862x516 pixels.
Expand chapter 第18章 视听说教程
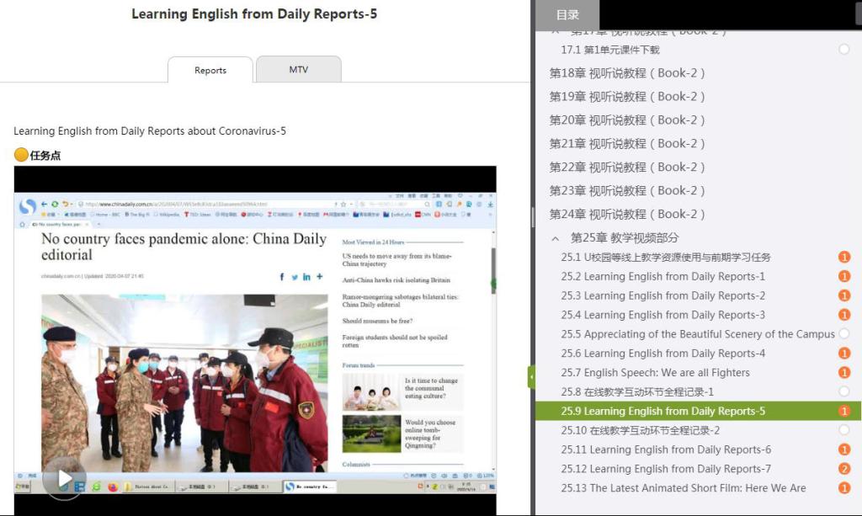click(x=627, y=73)
